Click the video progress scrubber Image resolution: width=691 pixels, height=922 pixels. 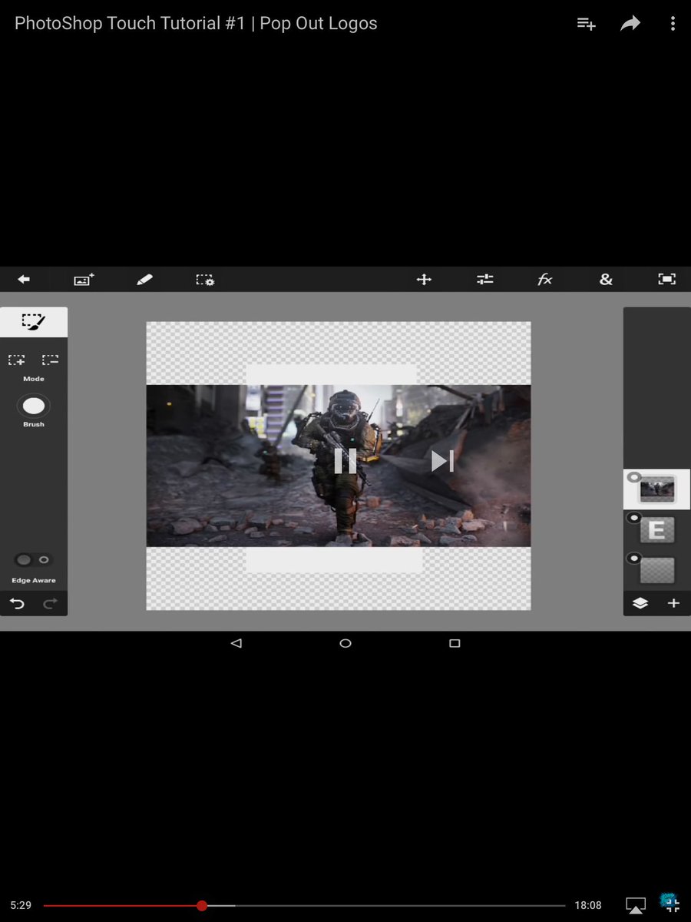(x=202, y=906)
